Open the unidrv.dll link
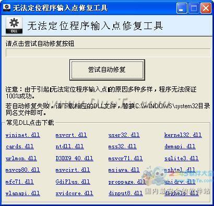The image size is (214, 206). [x=180, y=182]
